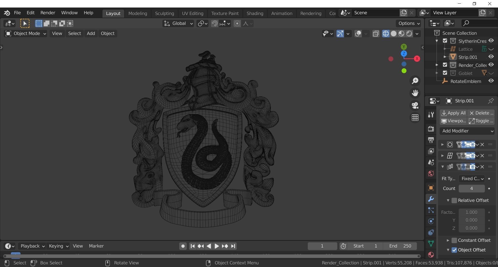The image size is (498, 267).
Task: Switch to UV Editing workspace tab
Action: [x=192, y=13]
